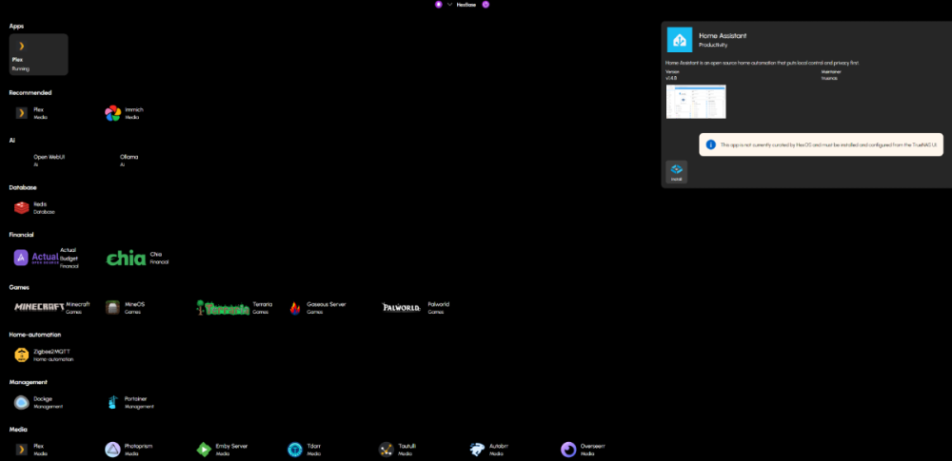Expand the server name dropdown chevron
Image resolution: width=952 pixels, height=461 pixels.
click(449, 5)
